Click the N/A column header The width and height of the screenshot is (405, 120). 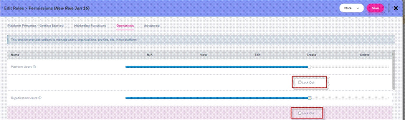[x=149, y=55]
